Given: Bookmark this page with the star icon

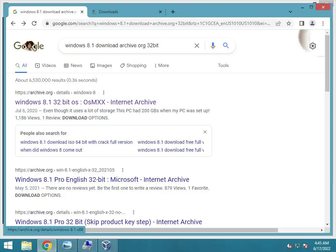Looking at the screenshot, I should tap(289, 23).
